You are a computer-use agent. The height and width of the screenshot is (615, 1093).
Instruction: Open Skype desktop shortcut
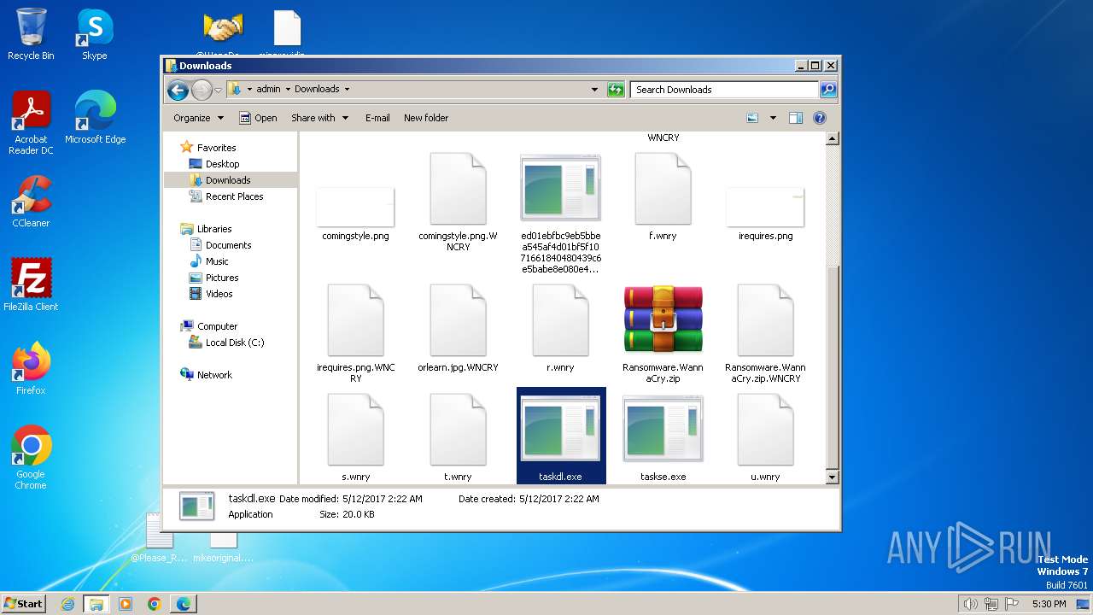coord(94,34)
